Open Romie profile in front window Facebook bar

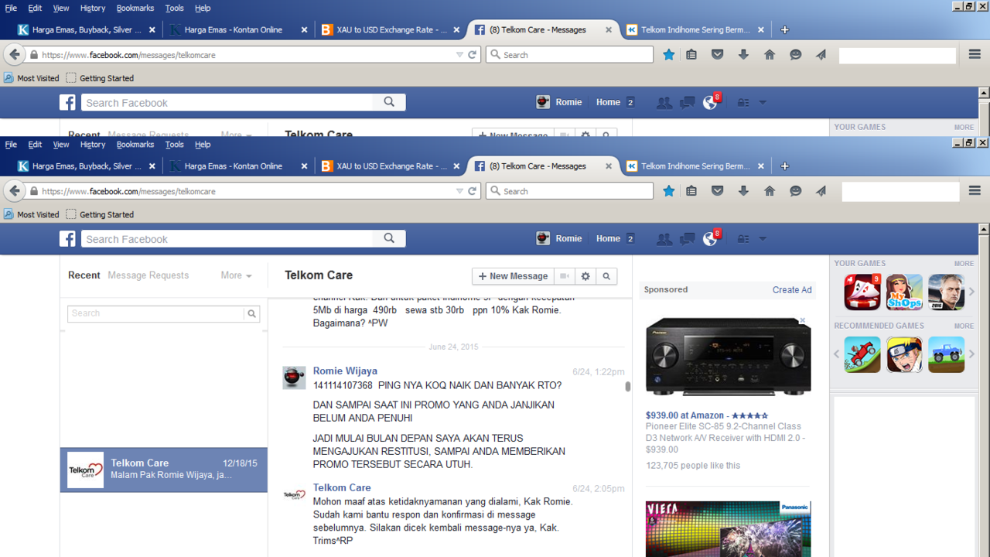(559, 239)
